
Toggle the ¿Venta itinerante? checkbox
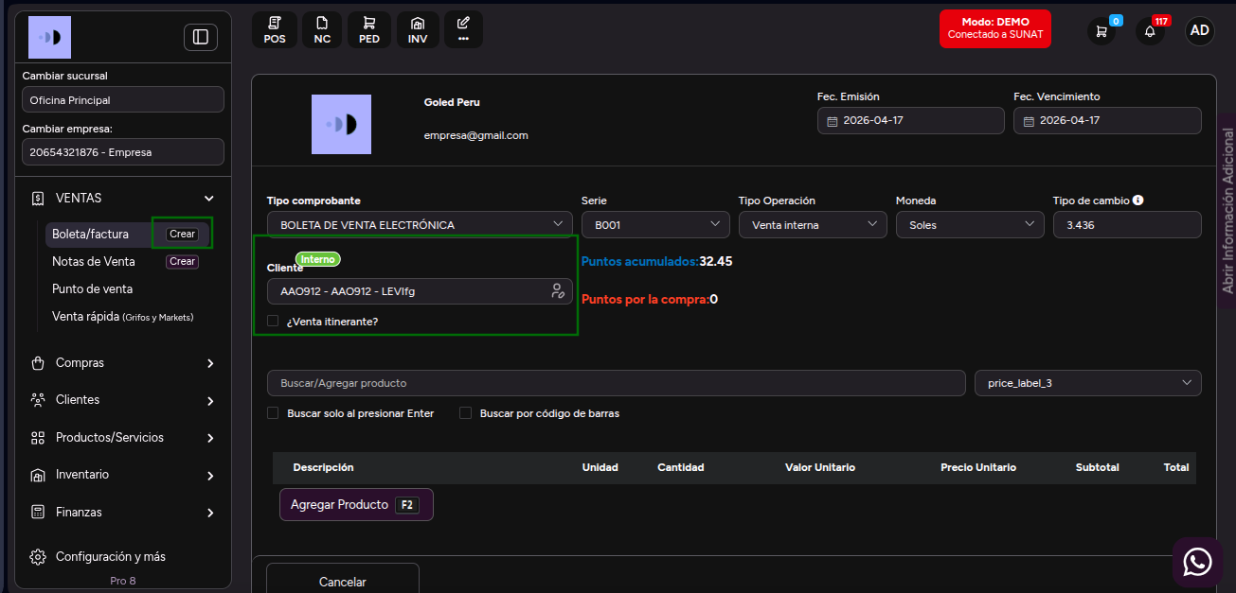coord(273,321)
